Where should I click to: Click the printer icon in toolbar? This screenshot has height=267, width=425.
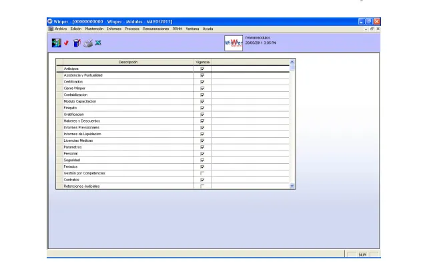point(88,43)
